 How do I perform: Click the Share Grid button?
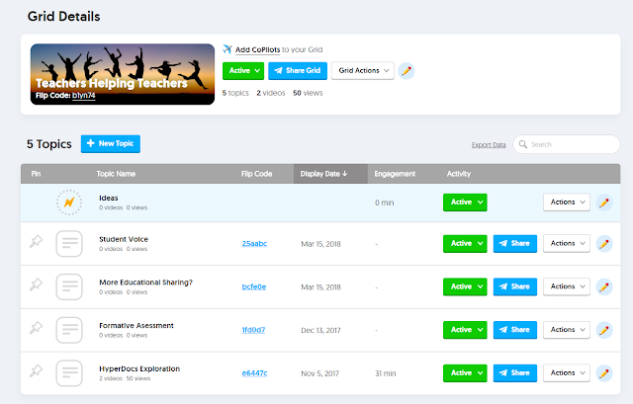tap(298, 70)
